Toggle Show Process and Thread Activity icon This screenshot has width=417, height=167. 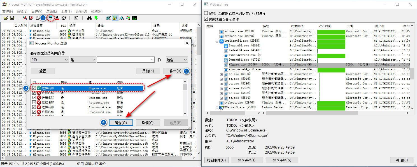click(128, 18)
